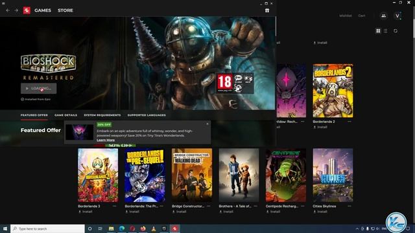Open the V profile avatar
This screenshot has height=233, width=415.
(397, 16)
